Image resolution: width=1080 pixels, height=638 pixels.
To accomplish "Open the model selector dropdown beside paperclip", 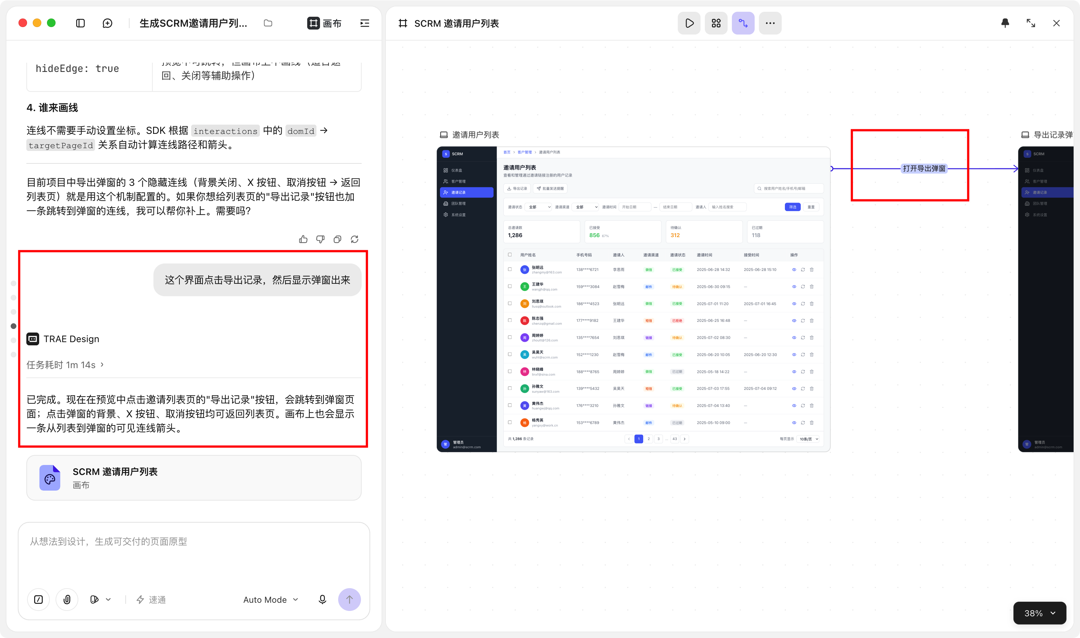I will (101, 599).
